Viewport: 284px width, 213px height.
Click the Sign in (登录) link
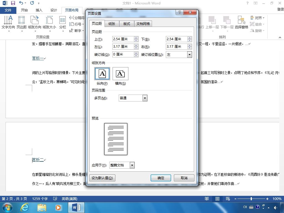(280, 9)
